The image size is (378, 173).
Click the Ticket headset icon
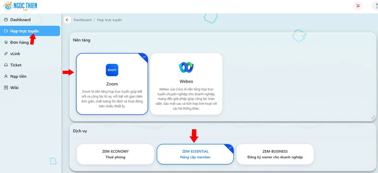click(x=6, y=65)
